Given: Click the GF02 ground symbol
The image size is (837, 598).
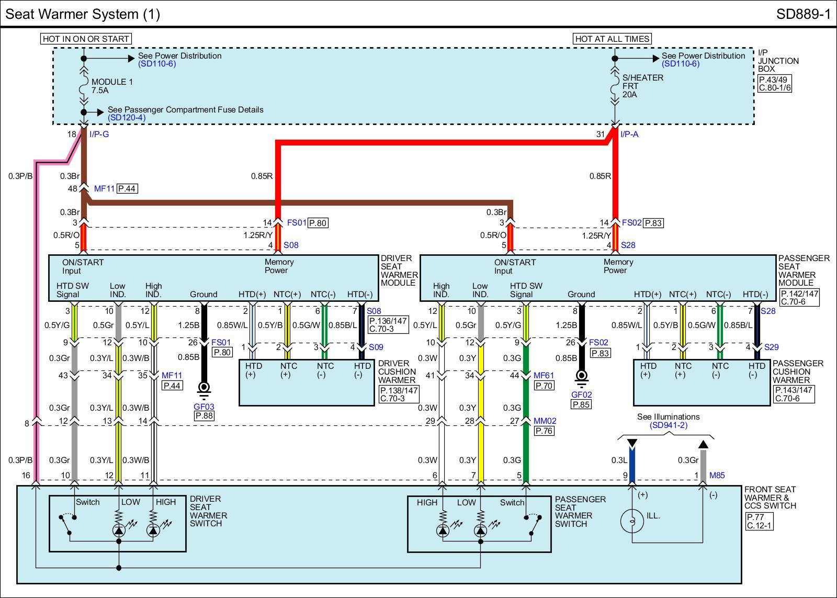Looking at the screenshot, I should (581, 378).
